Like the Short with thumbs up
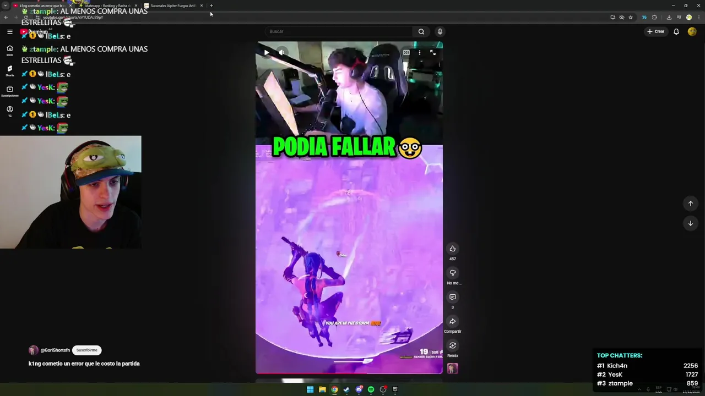The width and height of the screenshot is (705, 396). [453, 249]
